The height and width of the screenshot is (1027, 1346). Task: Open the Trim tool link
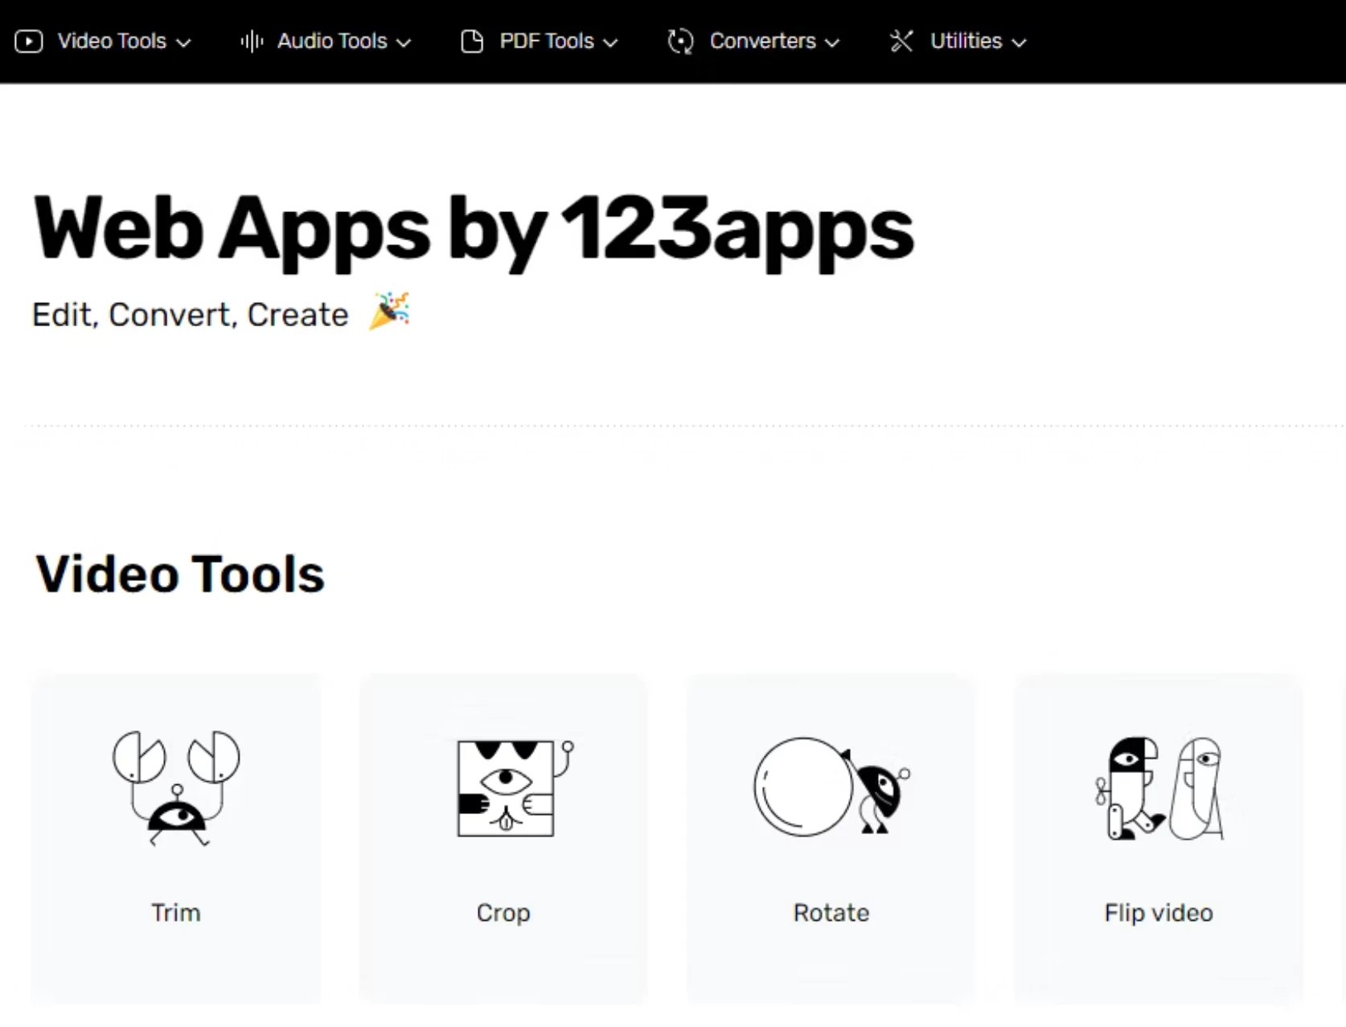click(x=176, y=913)
